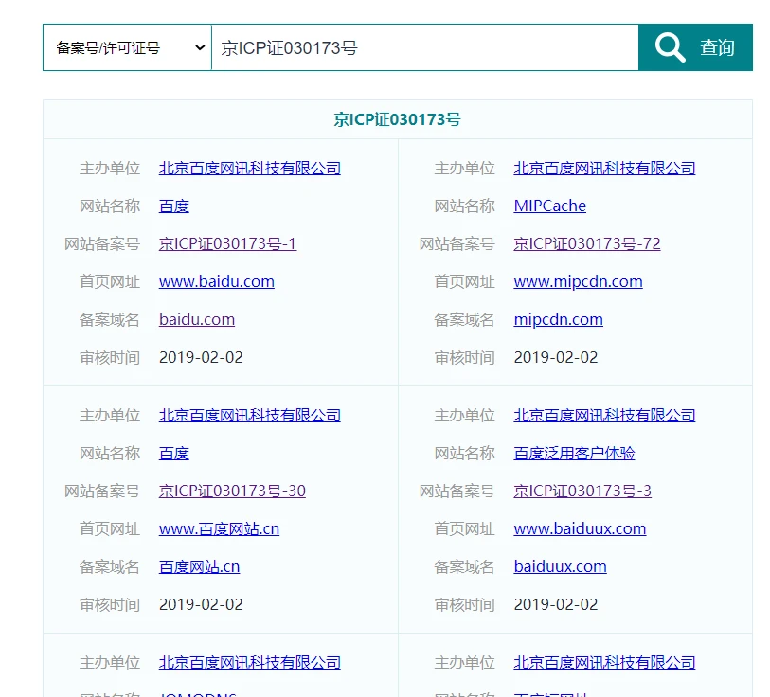Select the 2019-02-02 date in the mipcdn.com card

pyautogui.click(x=556, y=357)
